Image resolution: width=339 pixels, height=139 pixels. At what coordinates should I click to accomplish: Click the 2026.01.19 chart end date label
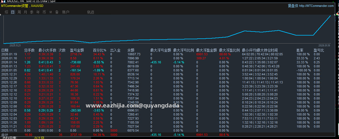324,46
